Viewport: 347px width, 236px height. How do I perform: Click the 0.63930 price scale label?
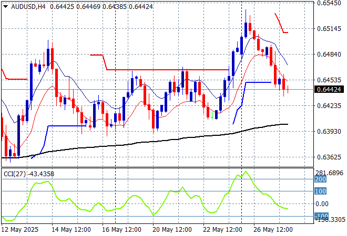click(329, 131)
